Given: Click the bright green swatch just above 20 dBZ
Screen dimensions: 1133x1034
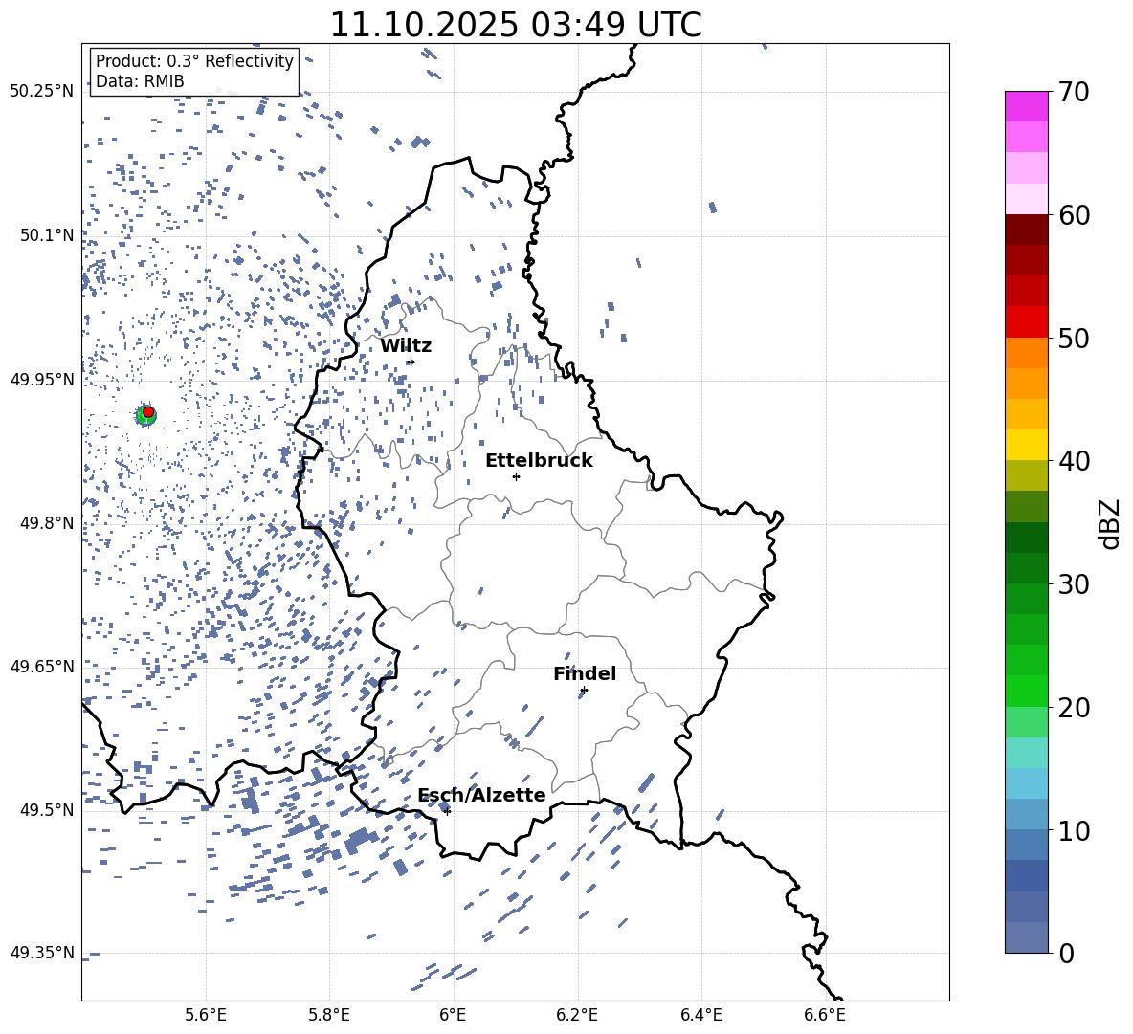Looking at the screenshot, I should [x=1026, y=691].
